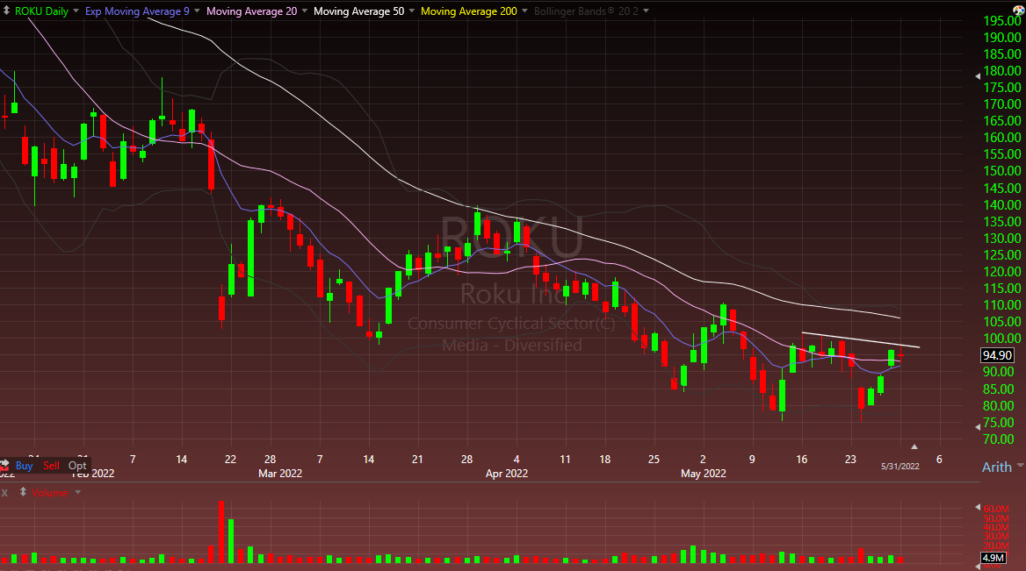Click the 5/31/2022 date label
This screenshot has width=1026, height=571.
[x=900, y=467]
